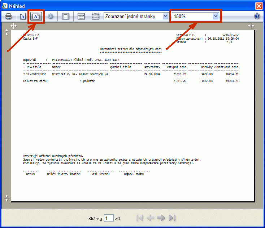This screenshot has width=265, height=228.
Task: Click the page indicator '1/3' in report
Action: 230,42
